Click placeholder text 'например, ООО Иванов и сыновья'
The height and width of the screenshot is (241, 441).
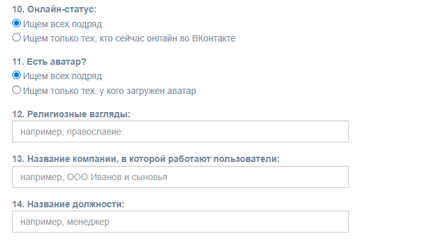(x=94, y=177)
